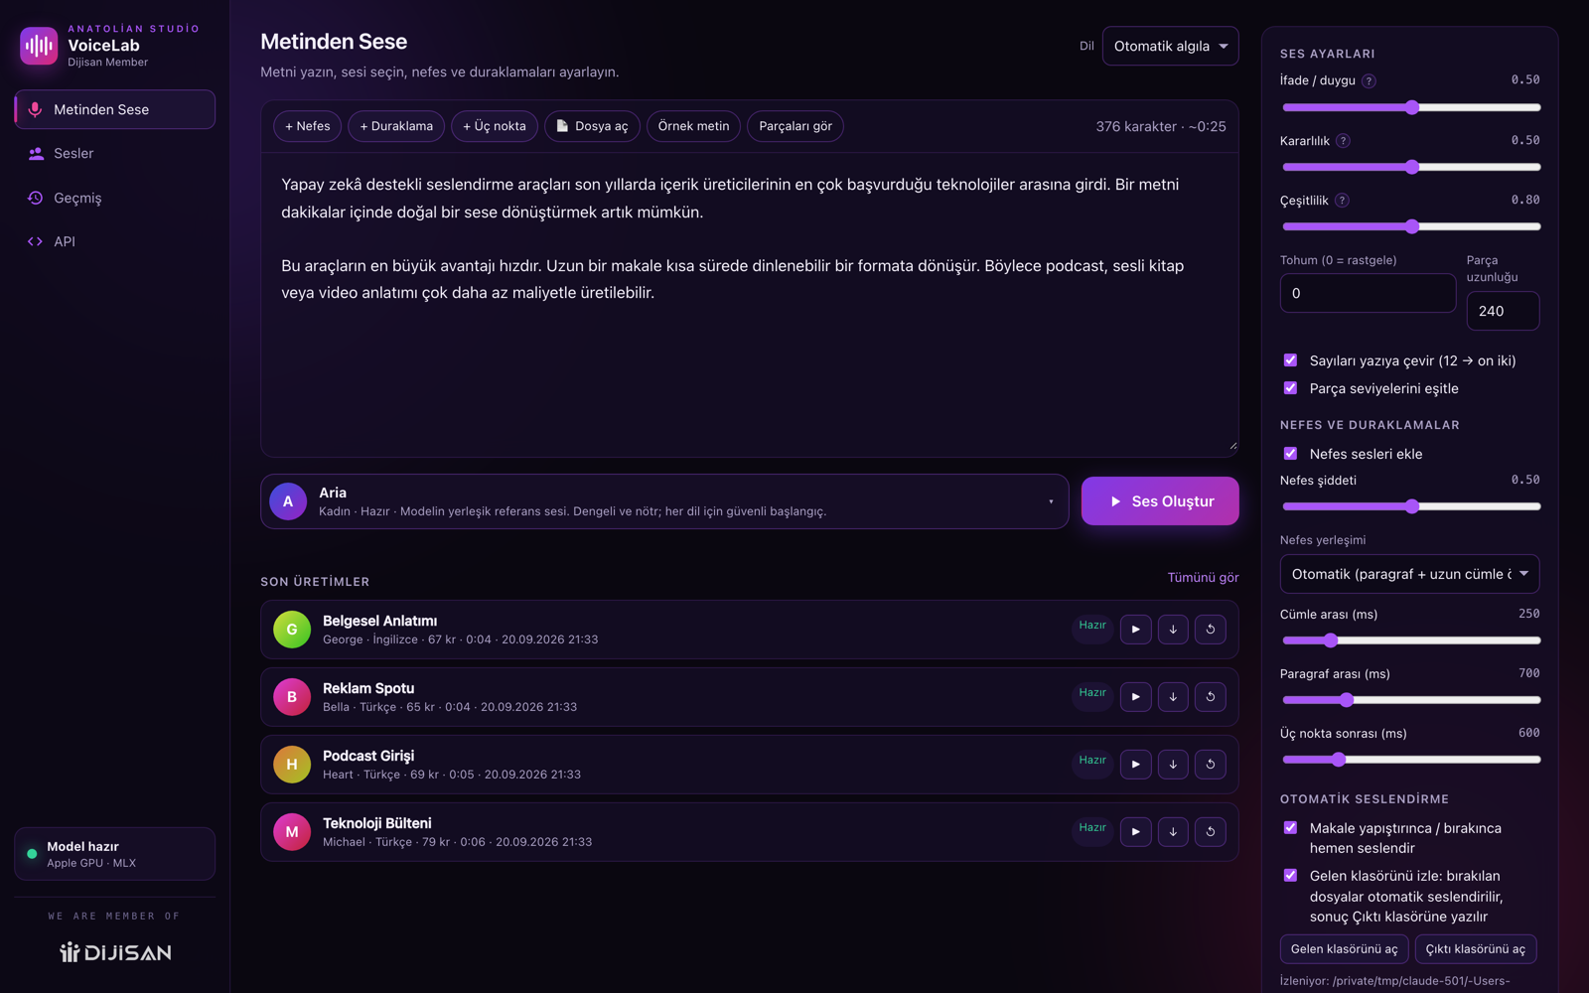Download the Reklam Spotu audio
Viewport: 1589px width, 993px height.
[x=1173, y=697]
